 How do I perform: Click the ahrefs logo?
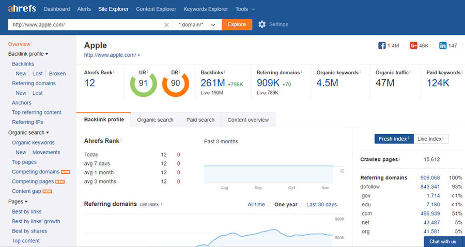(x=22, y=9)
